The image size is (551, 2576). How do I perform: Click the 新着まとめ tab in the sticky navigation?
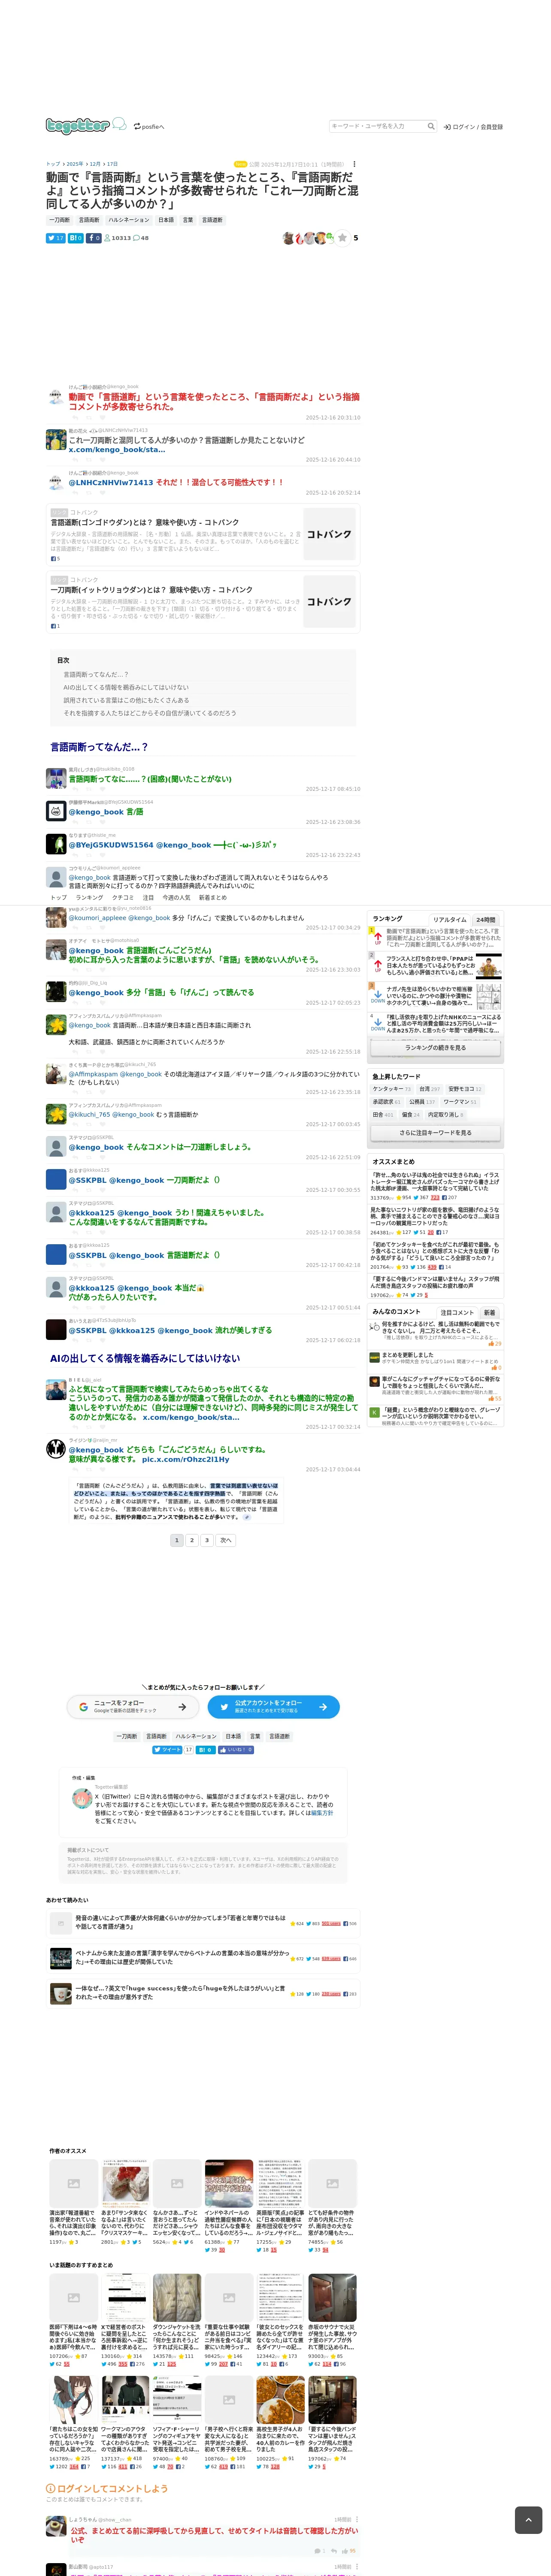tap(212, 898)
